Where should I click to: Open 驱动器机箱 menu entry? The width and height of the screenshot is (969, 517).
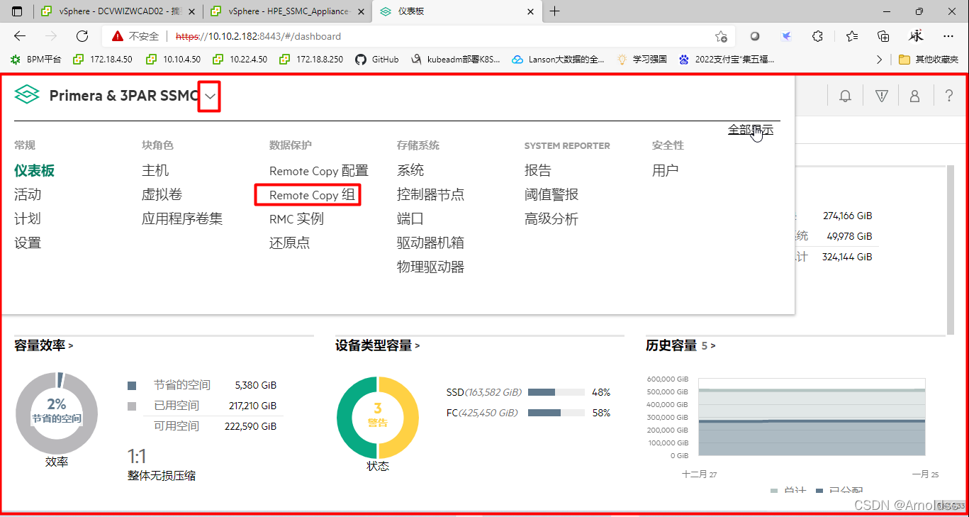(x=430, y=243)
